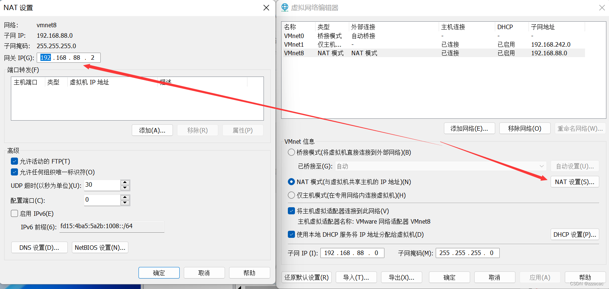Open NAT 设置(S)... button

coord(575,182)
